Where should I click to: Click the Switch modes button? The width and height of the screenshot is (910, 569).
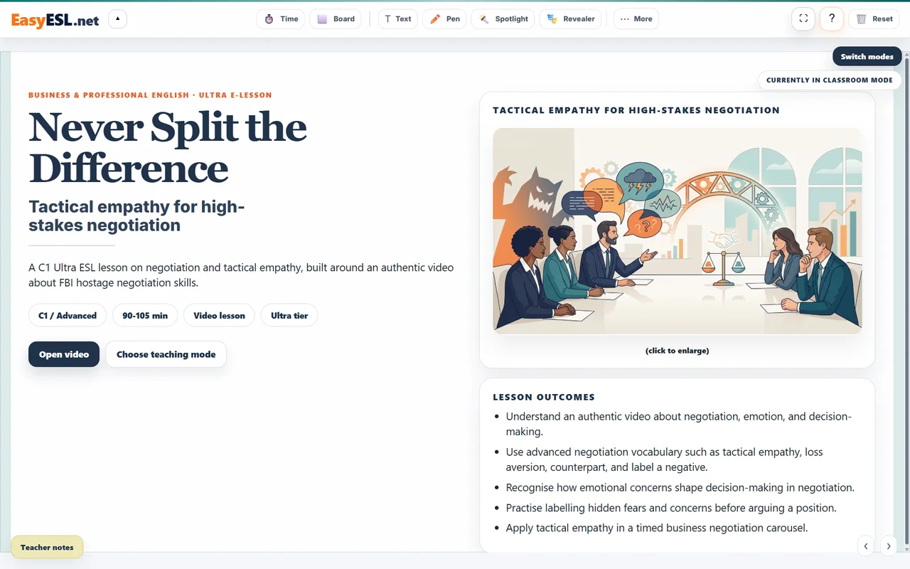coord(867,57)
